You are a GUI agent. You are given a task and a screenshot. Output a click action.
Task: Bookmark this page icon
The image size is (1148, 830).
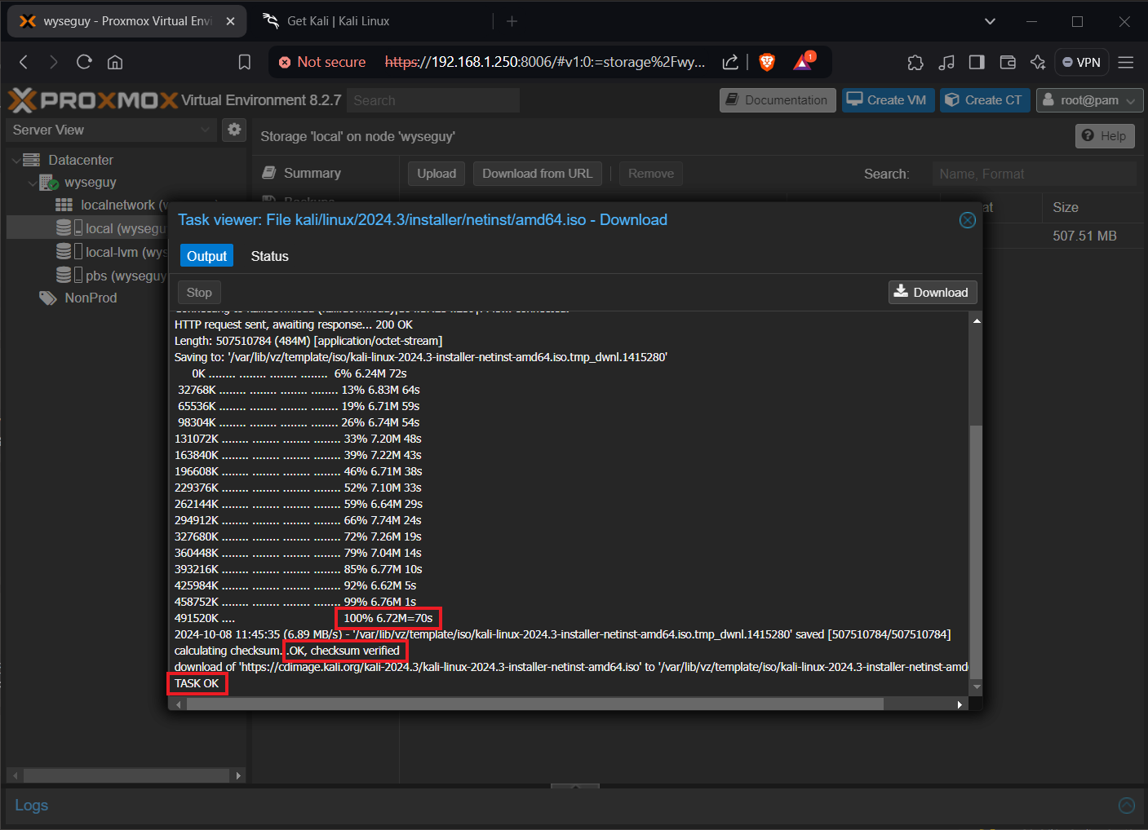[x=244, y=62]
